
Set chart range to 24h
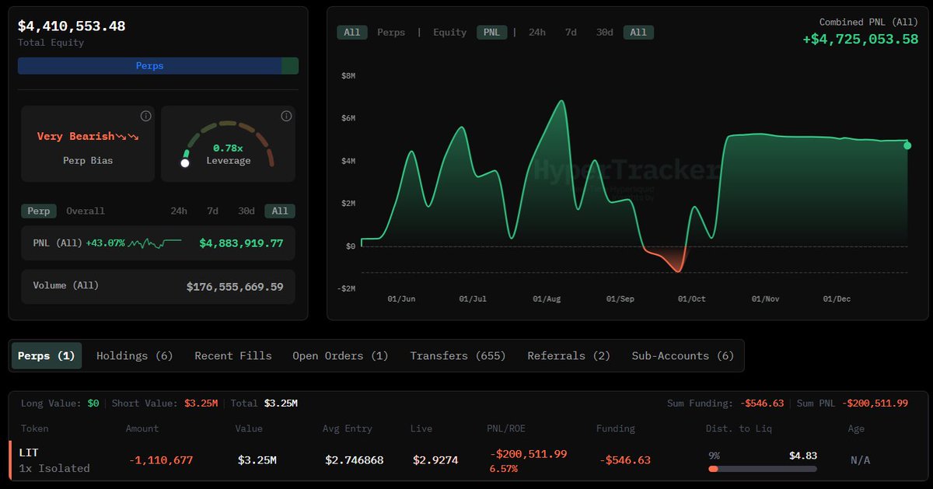536,32
